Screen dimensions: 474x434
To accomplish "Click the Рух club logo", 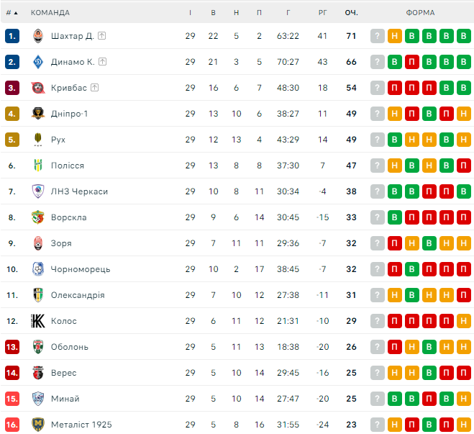I will [x=38, y=140].
